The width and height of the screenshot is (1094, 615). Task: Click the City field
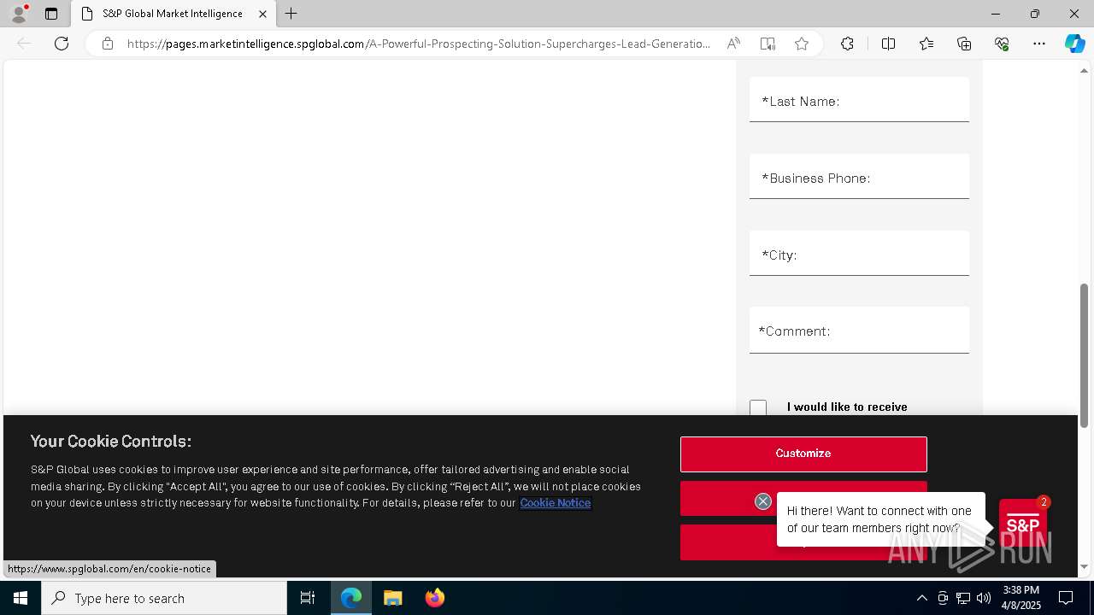point(859,254)
